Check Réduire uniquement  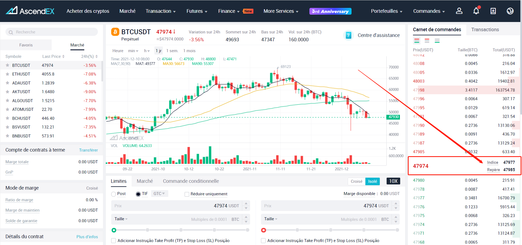[187, 194]
